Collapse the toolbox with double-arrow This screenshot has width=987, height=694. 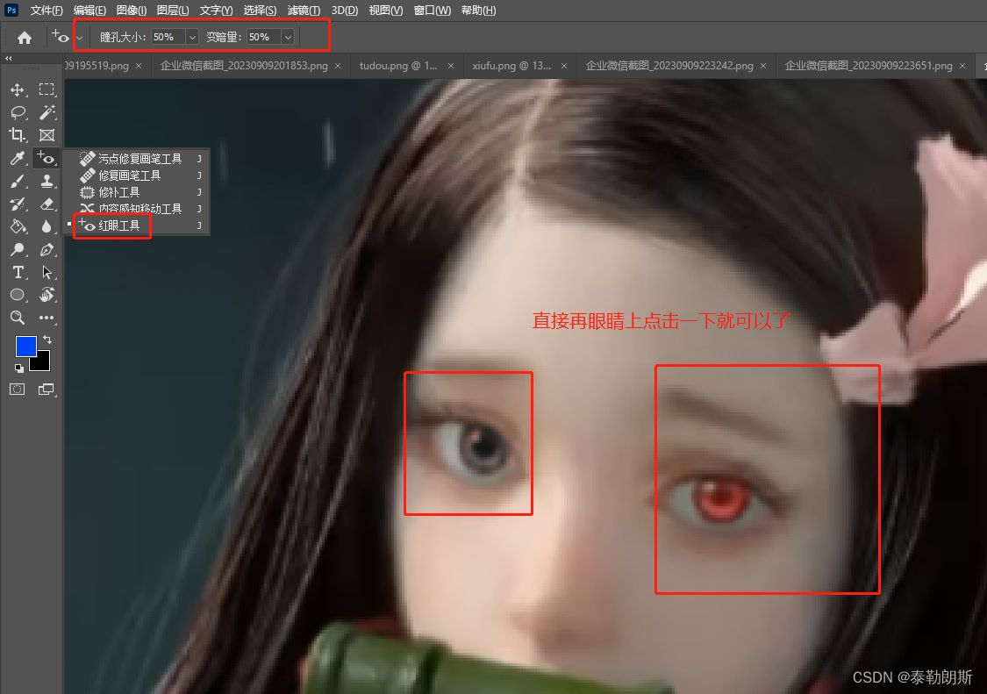(8, 58)
